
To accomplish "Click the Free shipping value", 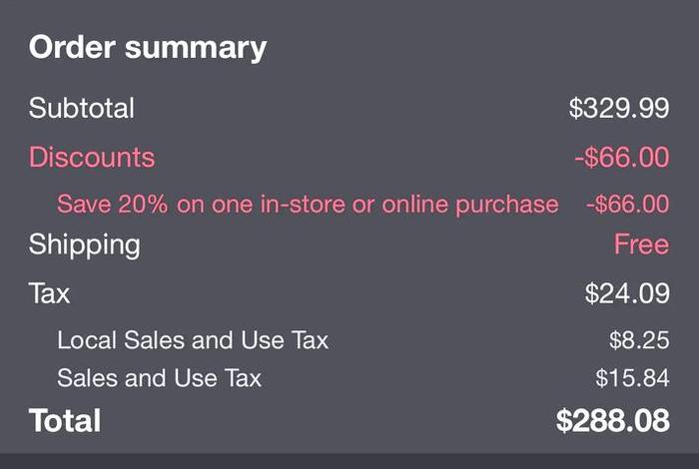I will click(641, 244).
